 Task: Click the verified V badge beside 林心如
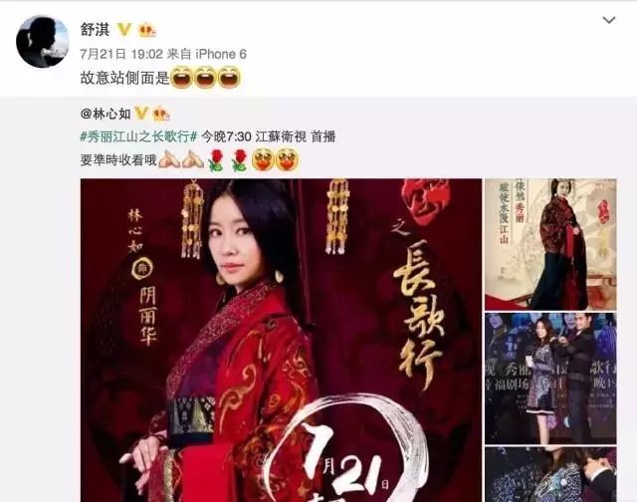pyautogui.click(x=140, y=114)
